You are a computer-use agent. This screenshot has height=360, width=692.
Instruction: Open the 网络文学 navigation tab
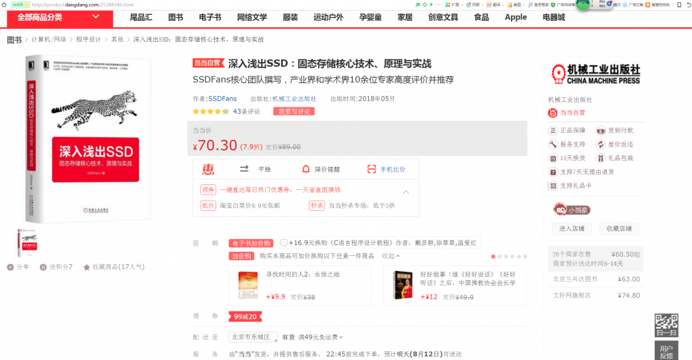[252, 18]
